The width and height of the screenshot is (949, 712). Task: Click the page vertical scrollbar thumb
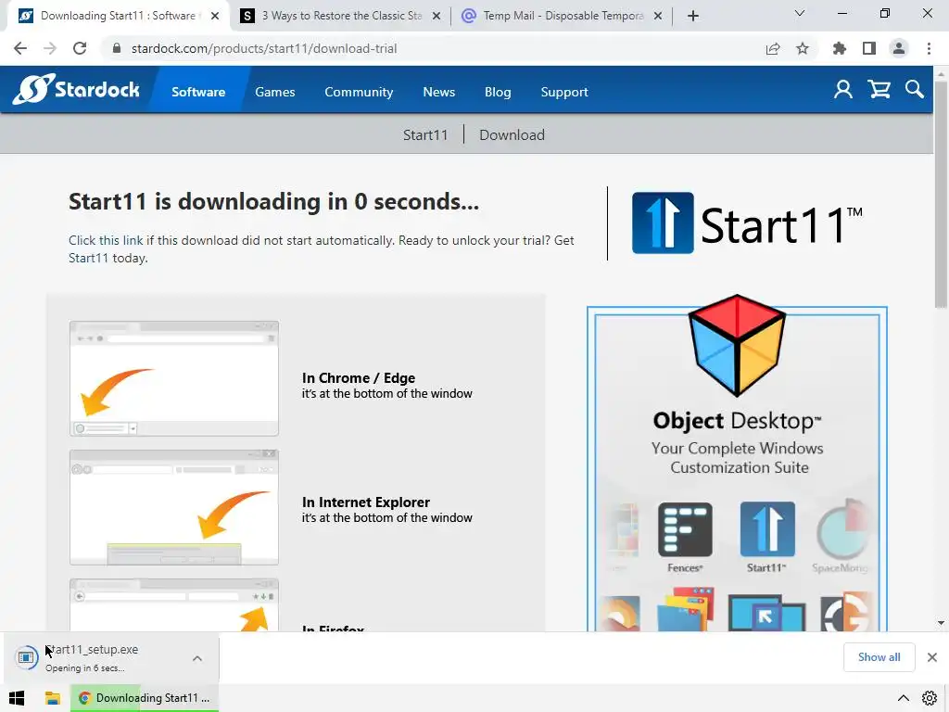tap(941, 194)
